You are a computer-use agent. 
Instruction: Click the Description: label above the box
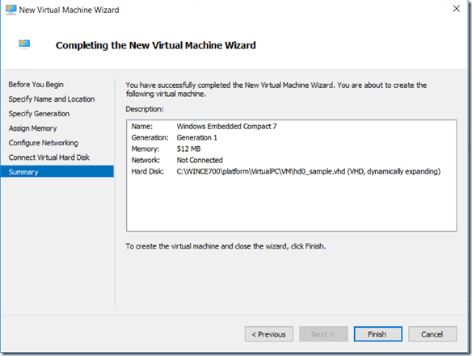145,109
